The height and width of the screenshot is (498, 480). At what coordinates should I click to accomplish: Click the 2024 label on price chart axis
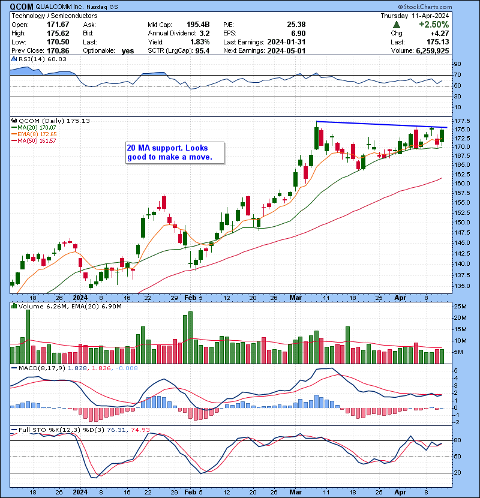click(80, 298)
